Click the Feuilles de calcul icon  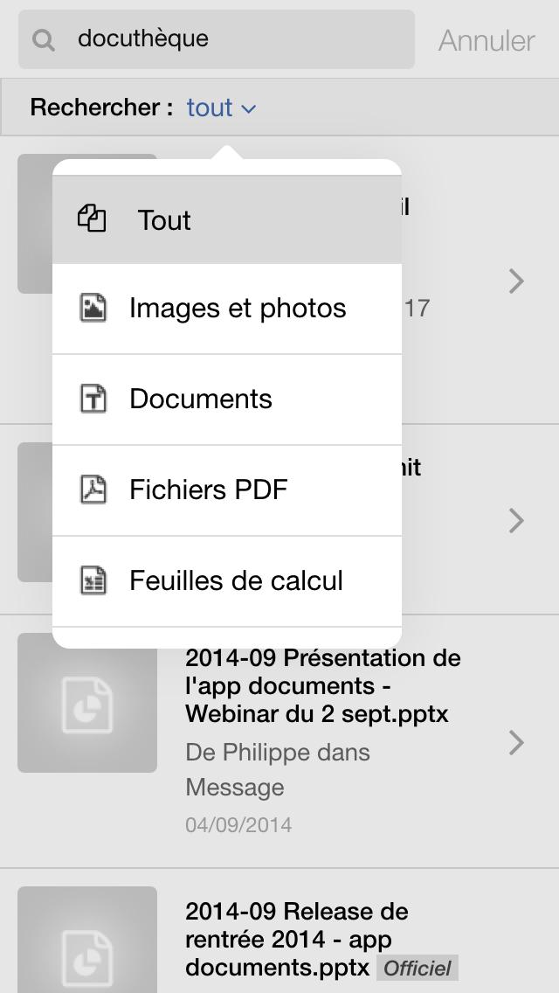(x=93, y=580)
